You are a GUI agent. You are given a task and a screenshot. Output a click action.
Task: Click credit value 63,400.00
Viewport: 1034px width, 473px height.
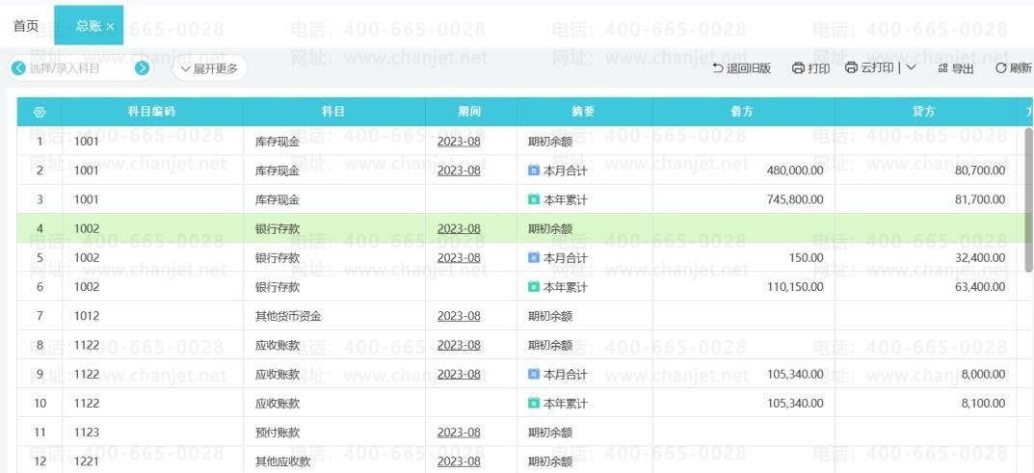point(981,286)
